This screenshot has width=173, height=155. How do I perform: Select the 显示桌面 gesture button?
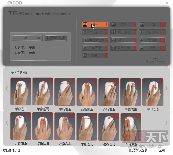click(124, 48)
